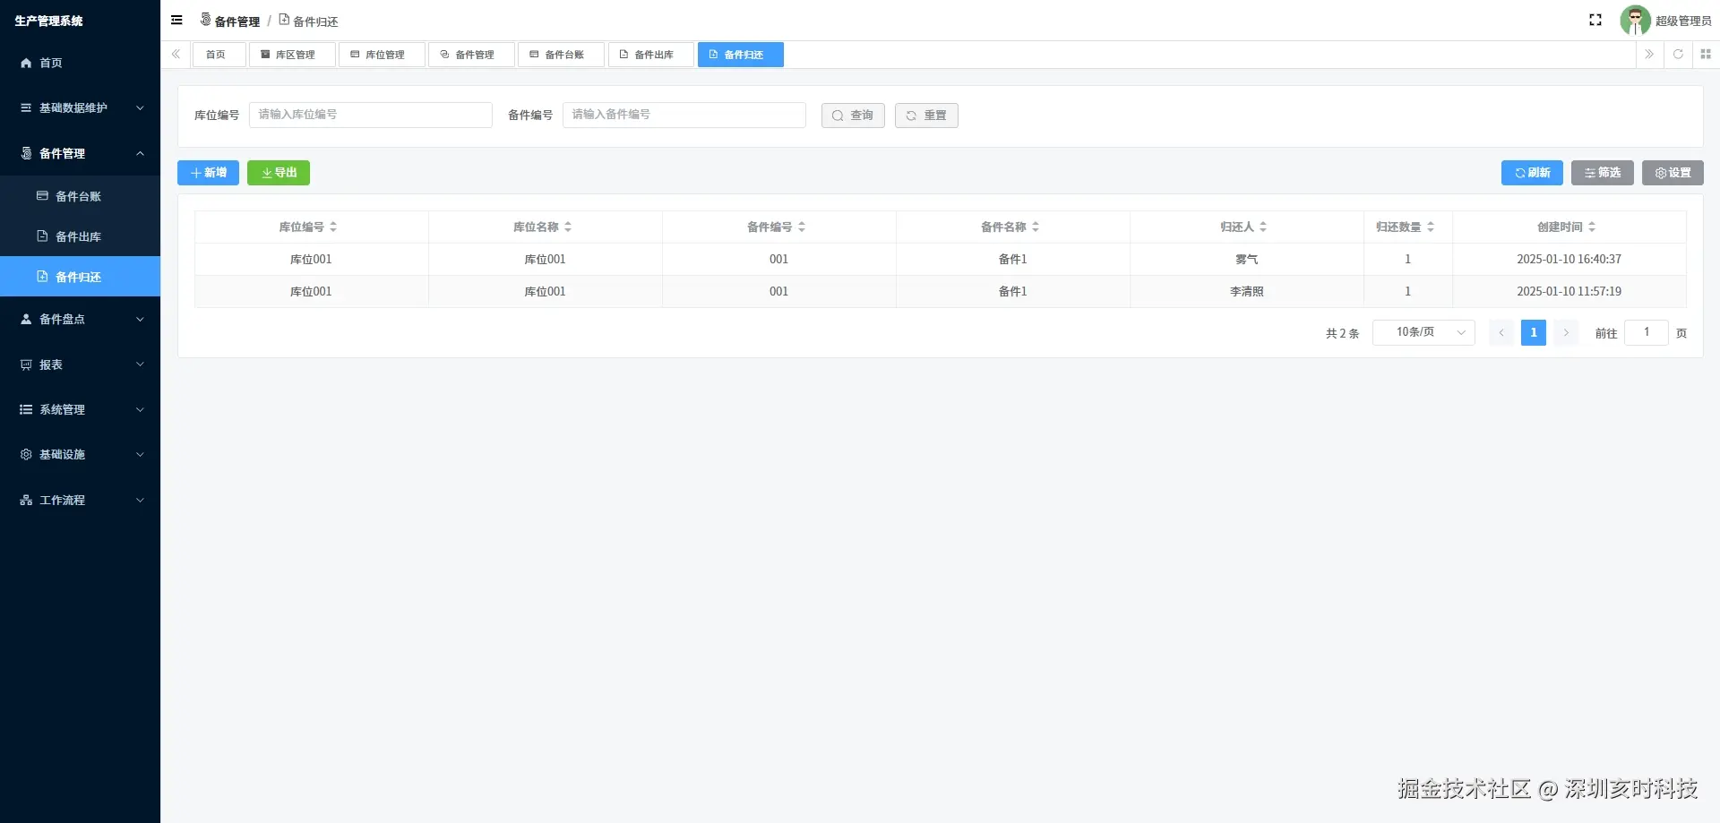Open 备件台账 in the sidebar
Screen dimensions: 1720x823
coord(80,196)
